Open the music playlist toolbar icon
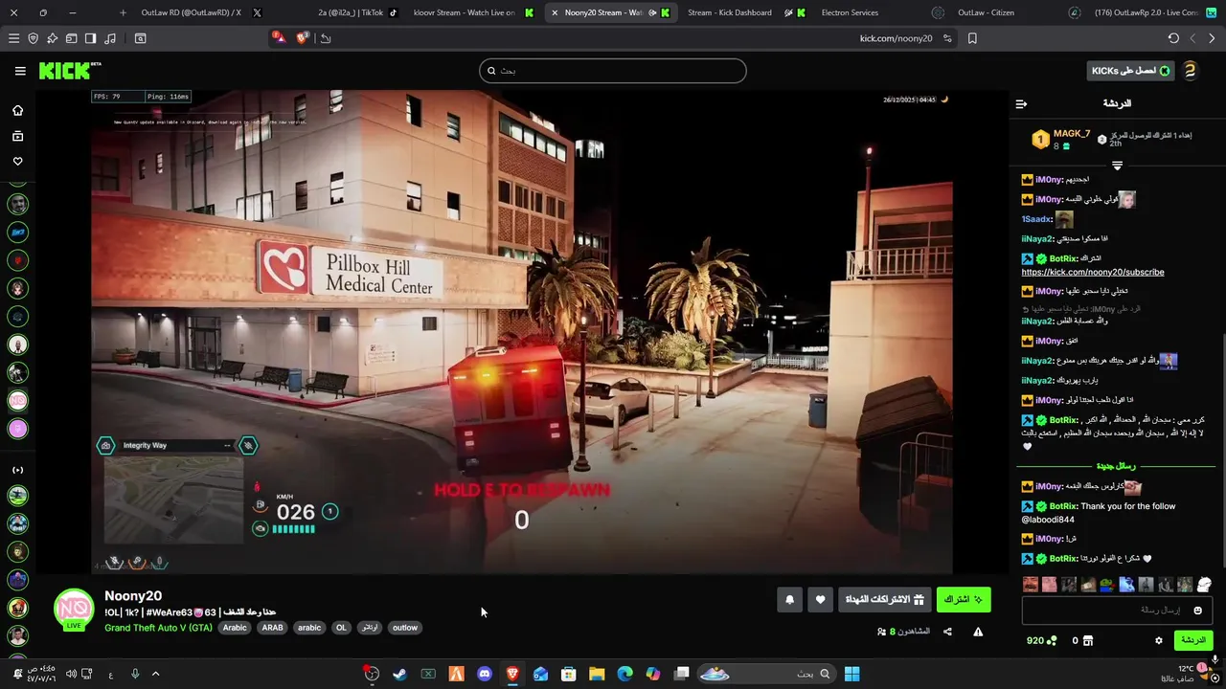1226x689 pixels. pos(109,38)
